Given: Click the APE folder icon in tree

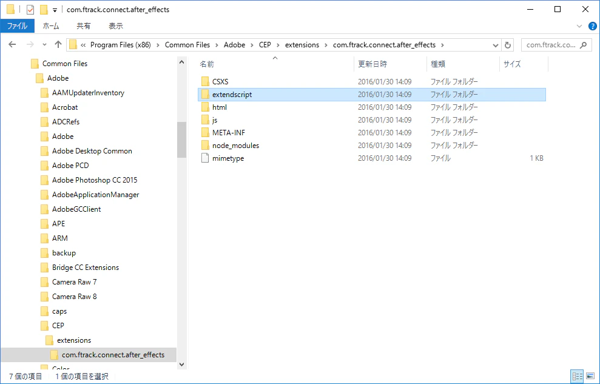Looking at the screenshot, I should pyautogui.click(x=44, y=224).
